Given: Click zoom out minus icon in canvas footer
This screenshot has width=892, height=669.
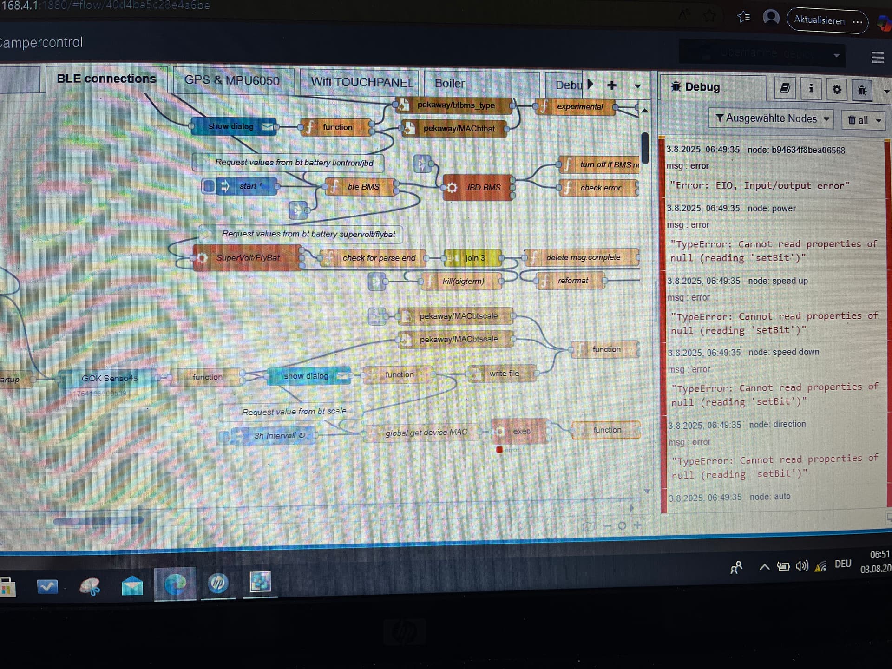Looking at the screenshot, I should pos(607,526).
